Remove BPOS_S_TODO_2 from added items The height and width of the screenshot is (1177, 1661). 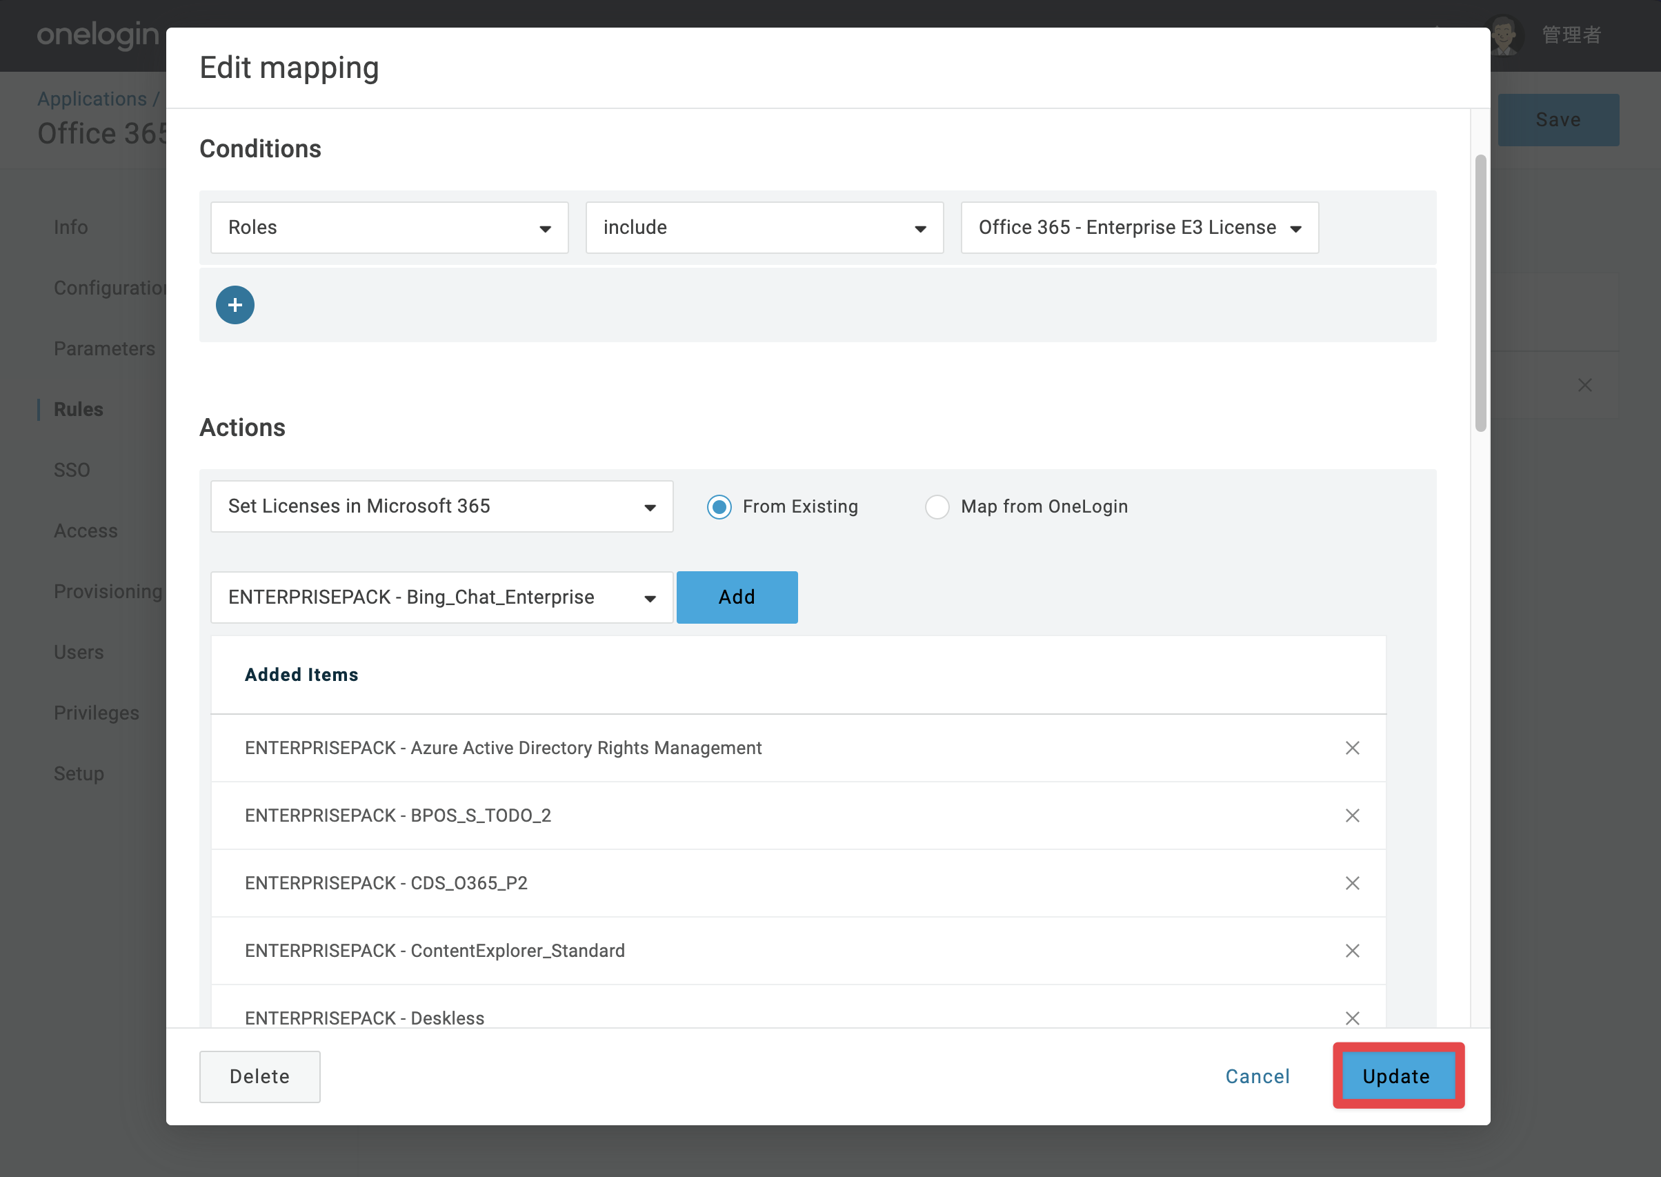pos(1352,815)
